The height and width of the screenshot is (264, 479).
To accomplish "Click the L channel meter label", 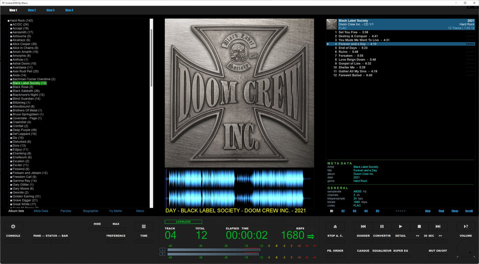I will pyautogui.click(x=162, y=249).
